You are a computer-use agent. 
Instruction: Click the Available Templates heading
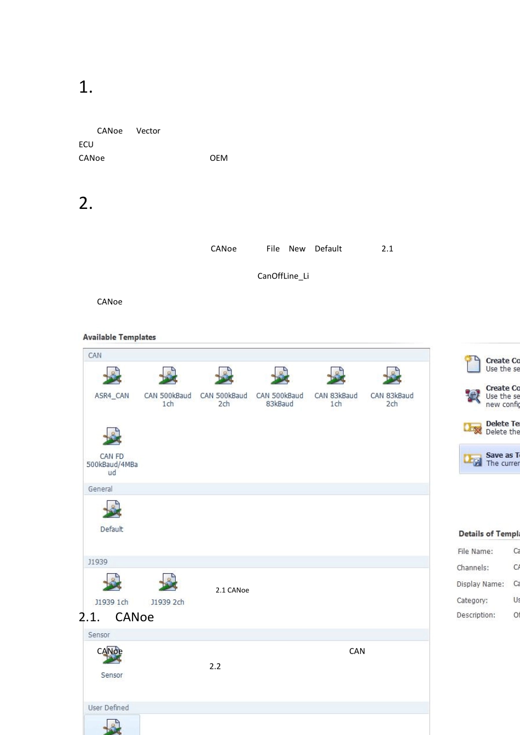coord(119,337)
